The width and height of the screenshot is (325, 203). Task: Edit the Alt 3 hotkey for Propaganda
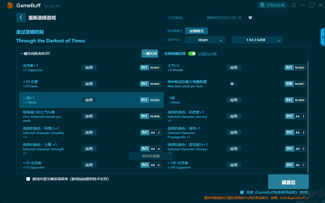pos(300,132)
